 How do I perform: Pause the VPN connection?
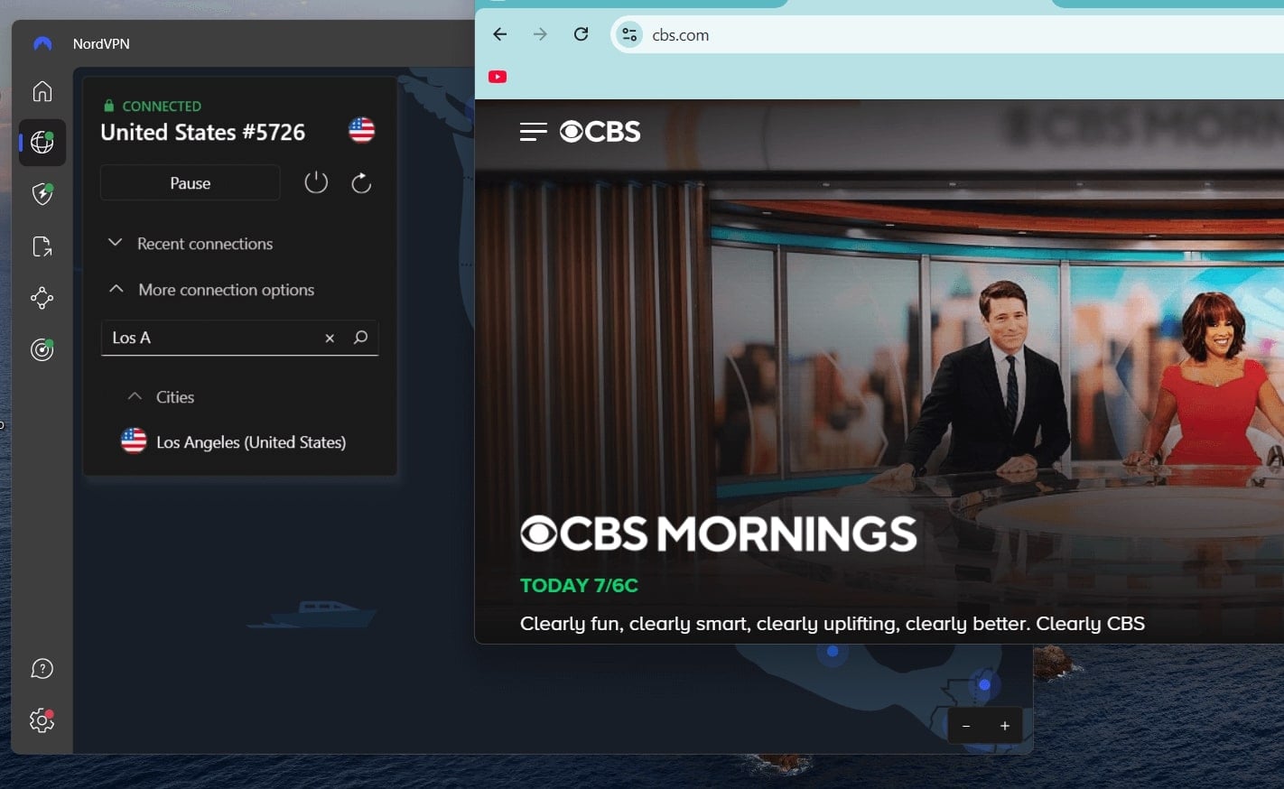tap(190, 182)
